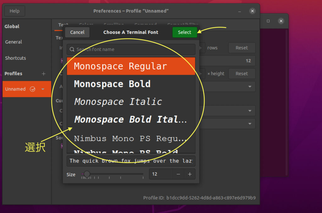Open General settings in sidebar

pos(14,42)
